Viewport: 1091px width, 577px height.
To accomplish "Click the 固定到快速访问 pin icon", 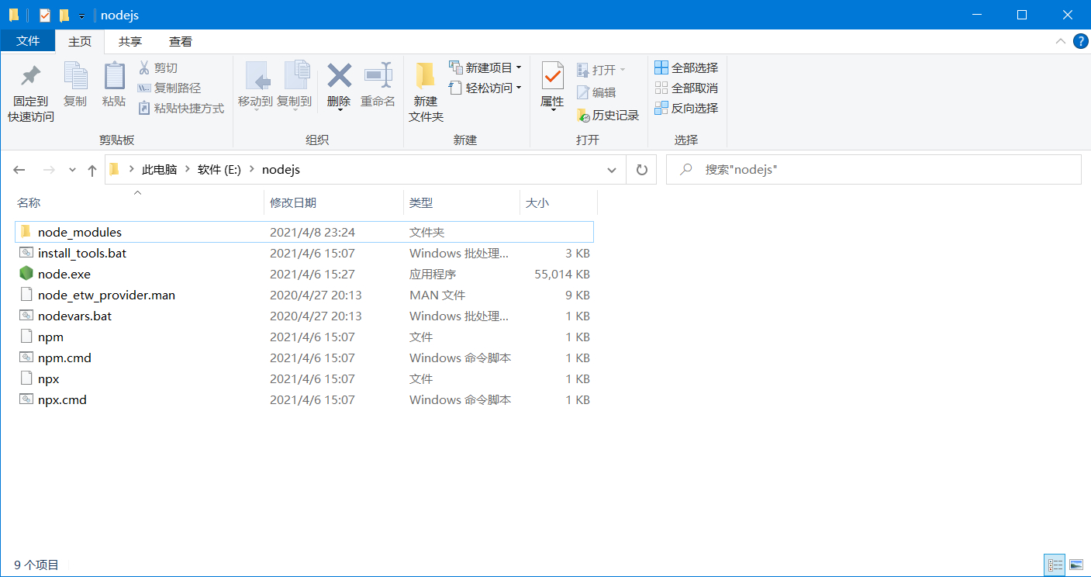I will pos(31,76).
